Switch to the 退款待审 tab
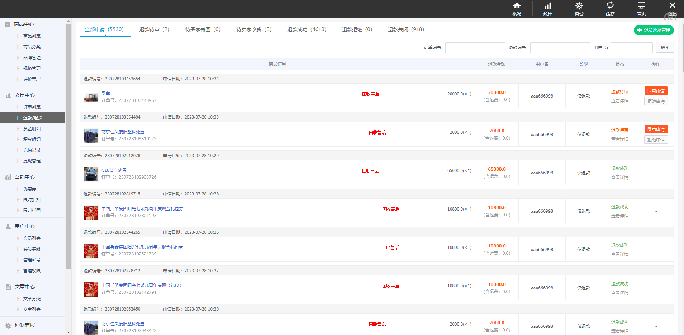The height and width of the screenshot is (335, 684). (x=154, y=29)
